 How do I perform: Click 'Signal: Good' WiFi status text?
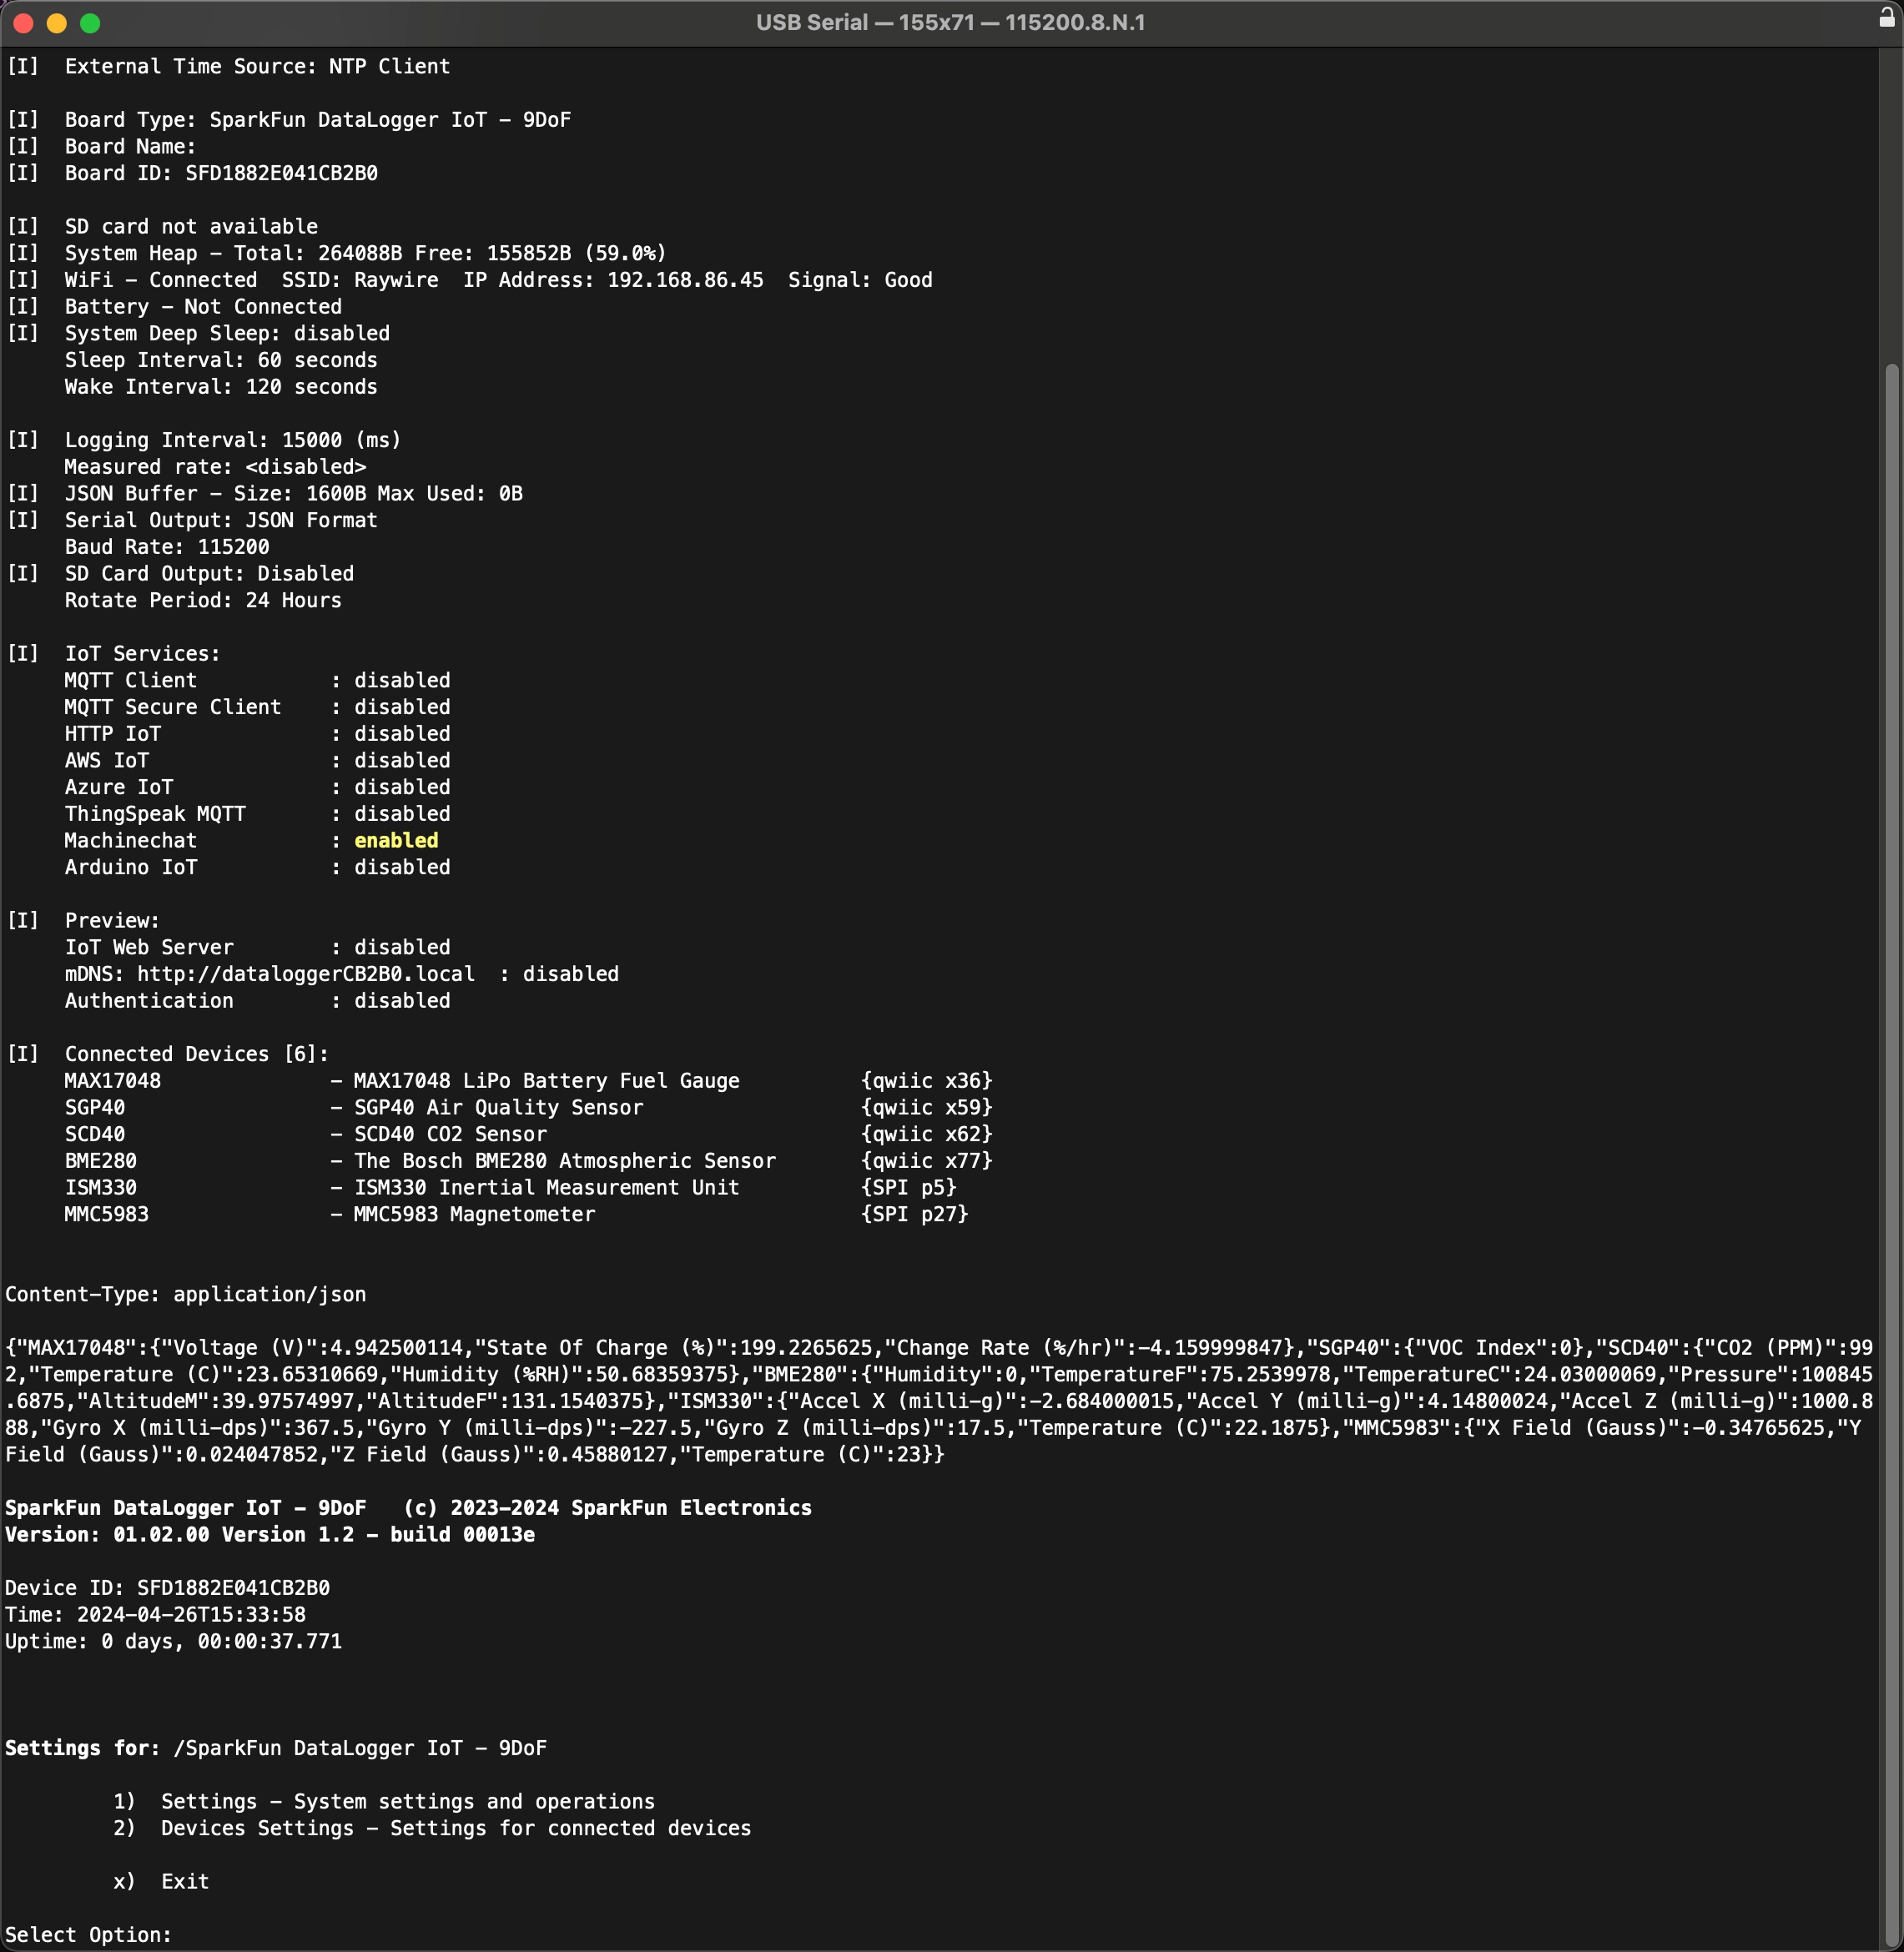(x=860, y=280)
